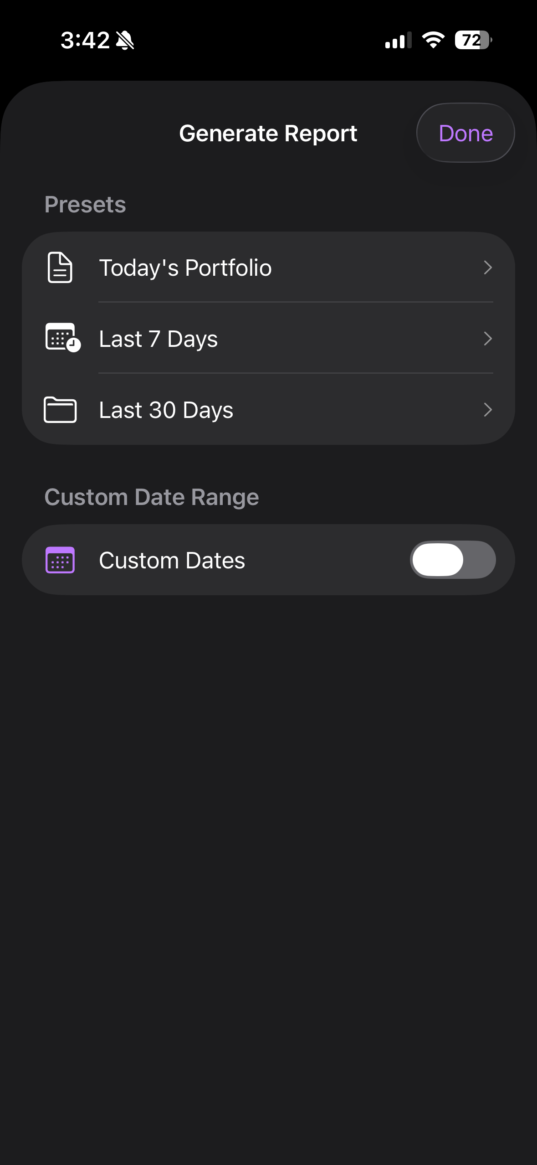Open Last 30 Days via its chevron
Viewport: 537px width, 1165px height.
coord(487,410)
